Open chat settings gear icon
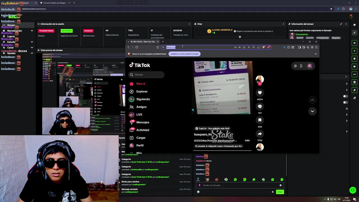This screenshot has height=202, width=359. click(273, 192)
